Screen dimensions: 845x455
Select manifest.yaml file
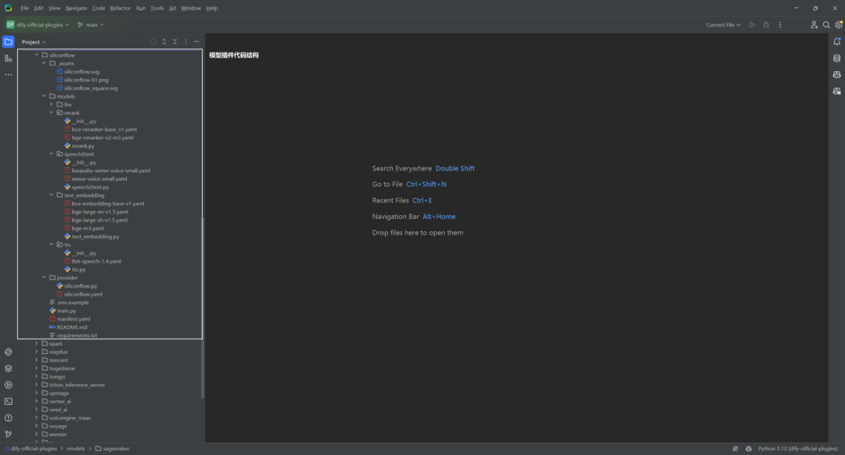tap(74, 319)
